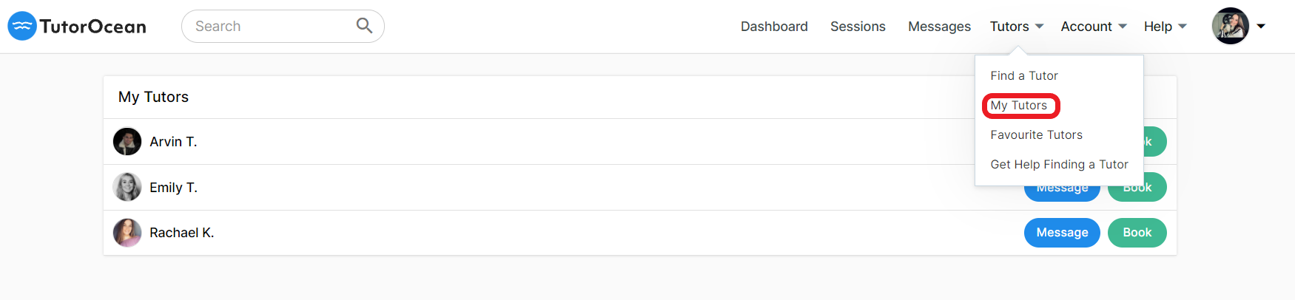Open Messages in the top navigation
Image resolution: width=1295 pixels, height=300 pixels.
[x=939, y=27]
